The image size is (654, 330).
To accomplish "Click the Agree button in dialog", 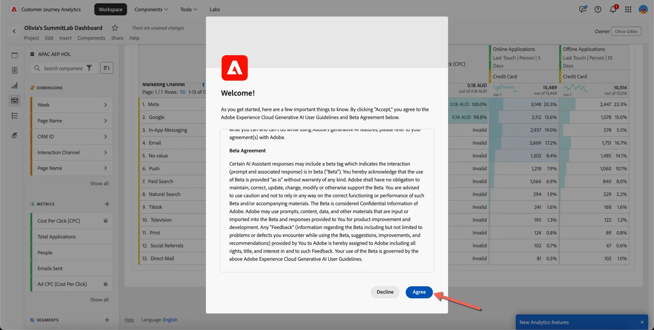I will point(419,292).
